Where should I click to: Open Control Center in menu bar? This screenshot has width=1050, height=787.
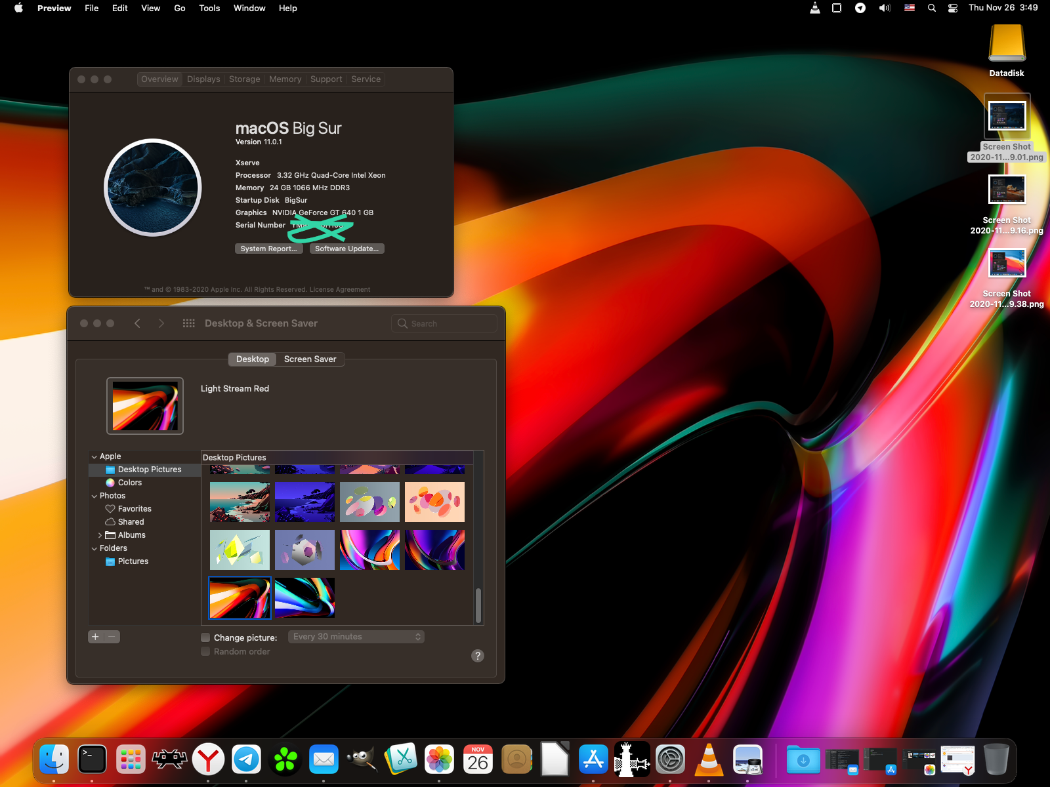pyautogui.click(x=953, y=8)
